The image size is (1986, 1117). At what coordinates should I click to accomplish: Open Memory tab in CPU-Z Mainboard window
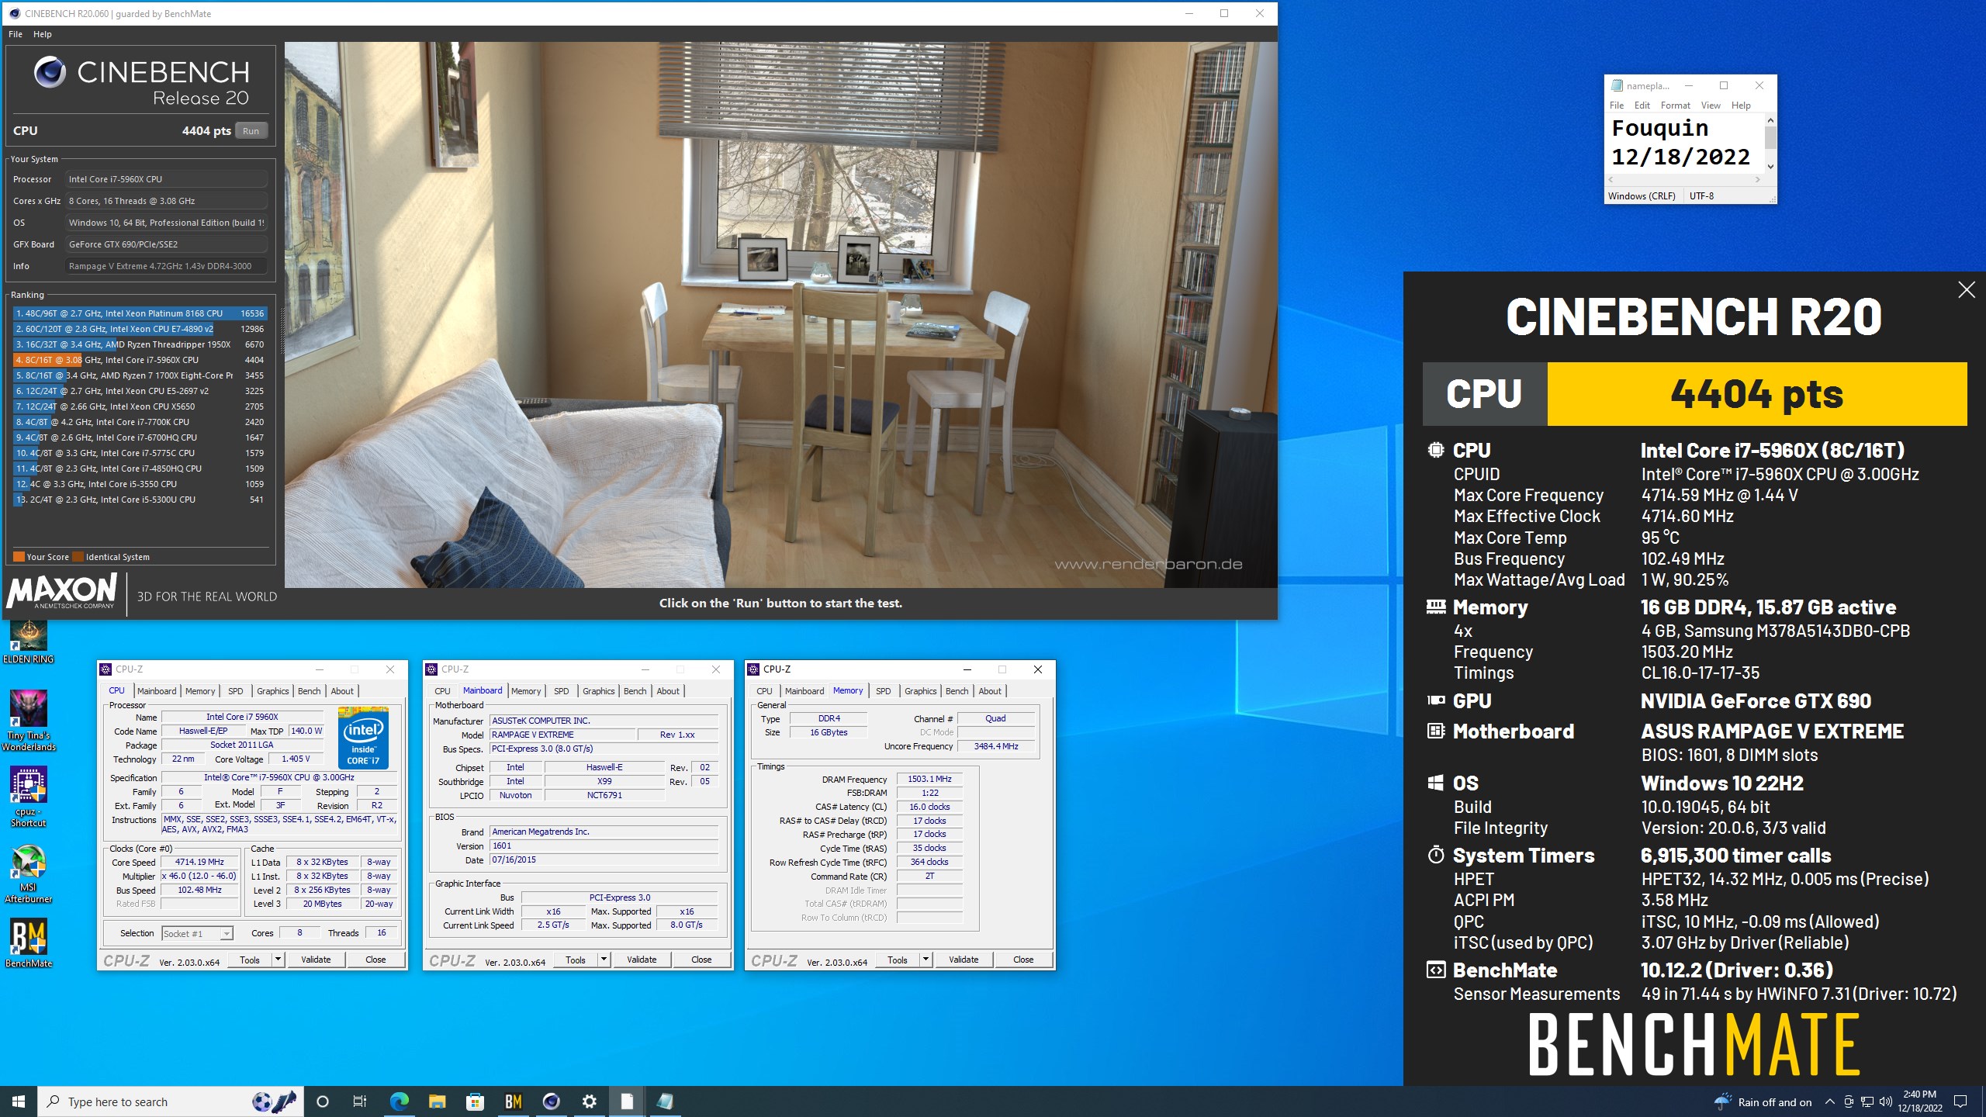click(526, 691)
